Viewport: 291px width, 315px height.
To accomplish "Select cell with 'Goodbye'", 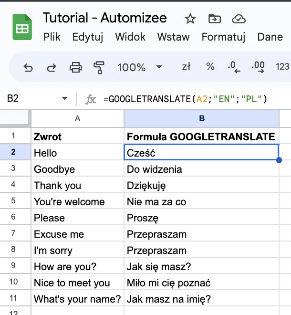I will point(77,168).
